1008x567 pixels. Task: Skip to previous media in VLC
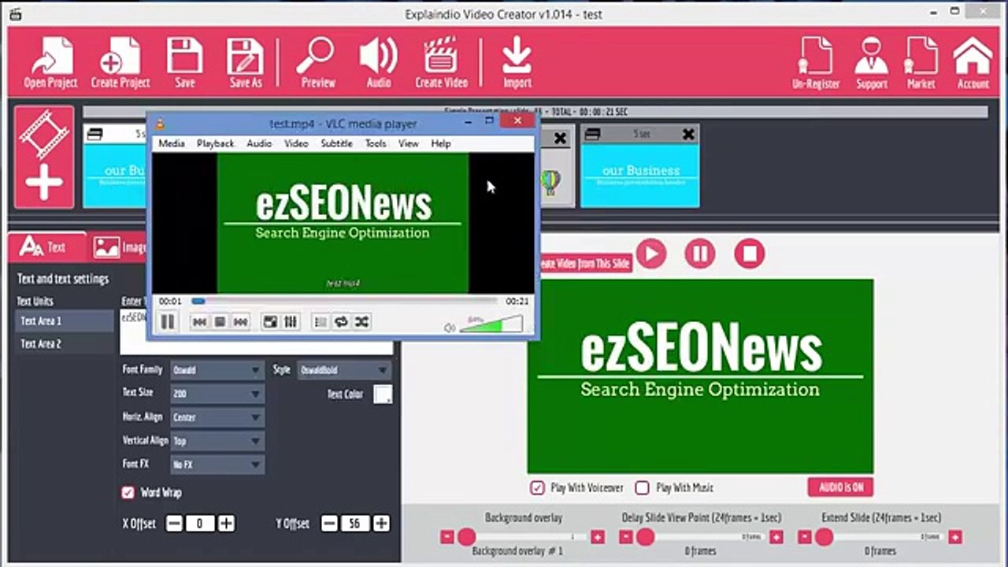point(200,321)
